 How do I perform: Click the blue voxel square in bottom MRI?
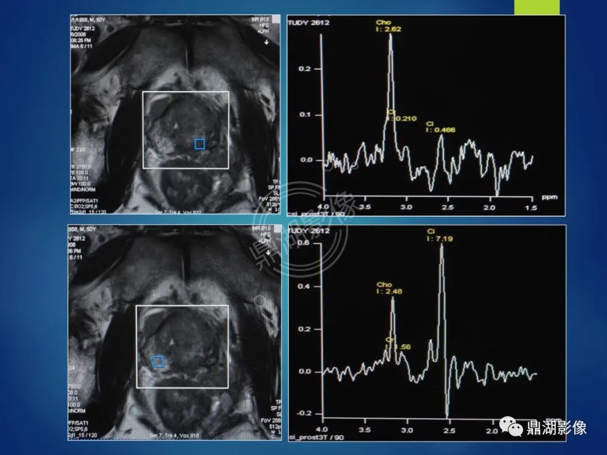pos(158,362)
